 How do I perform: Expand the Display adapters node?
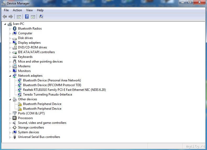coord(10,43)
